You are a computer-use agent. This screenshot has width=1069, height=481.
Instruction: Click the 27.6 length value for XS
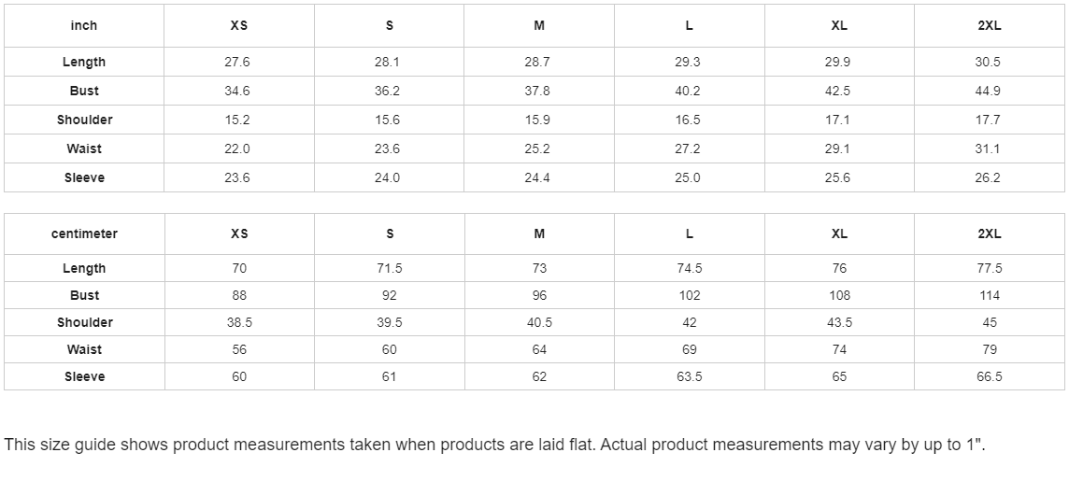pos(237,62)
